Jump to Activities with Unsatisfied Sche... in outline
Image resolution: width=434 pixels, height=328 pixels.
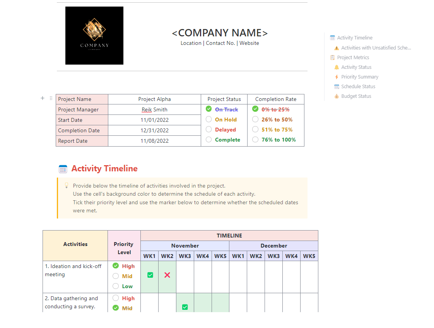(376, 48)
